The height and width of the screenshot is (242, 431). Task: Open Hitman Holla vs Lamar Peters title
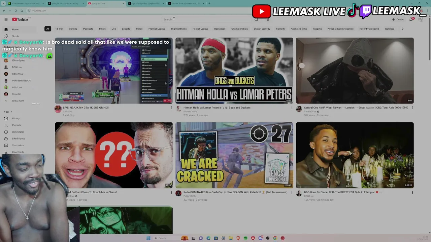pos(217,108)
